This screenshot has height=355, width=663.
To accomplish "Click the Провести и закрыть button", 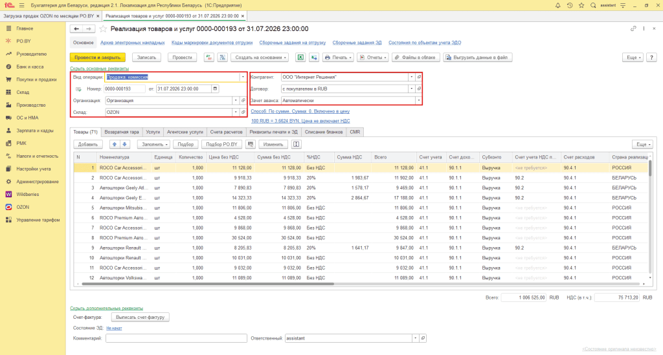I will (98, 58).
